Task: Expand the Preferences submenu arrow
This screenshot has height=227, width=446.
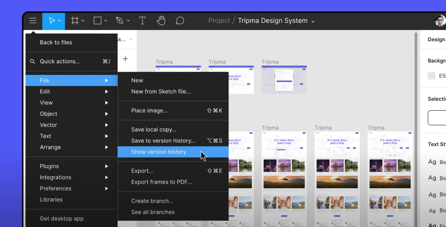Action: (x=106, y=189)
